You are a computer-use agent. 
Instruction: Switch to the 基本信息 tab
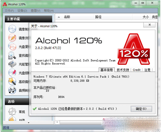point(107,70)
